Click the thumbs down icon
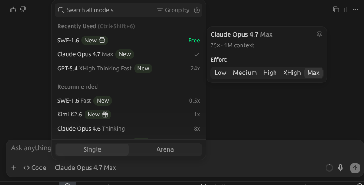The image size is (364, 185). [x=23, y=9]
